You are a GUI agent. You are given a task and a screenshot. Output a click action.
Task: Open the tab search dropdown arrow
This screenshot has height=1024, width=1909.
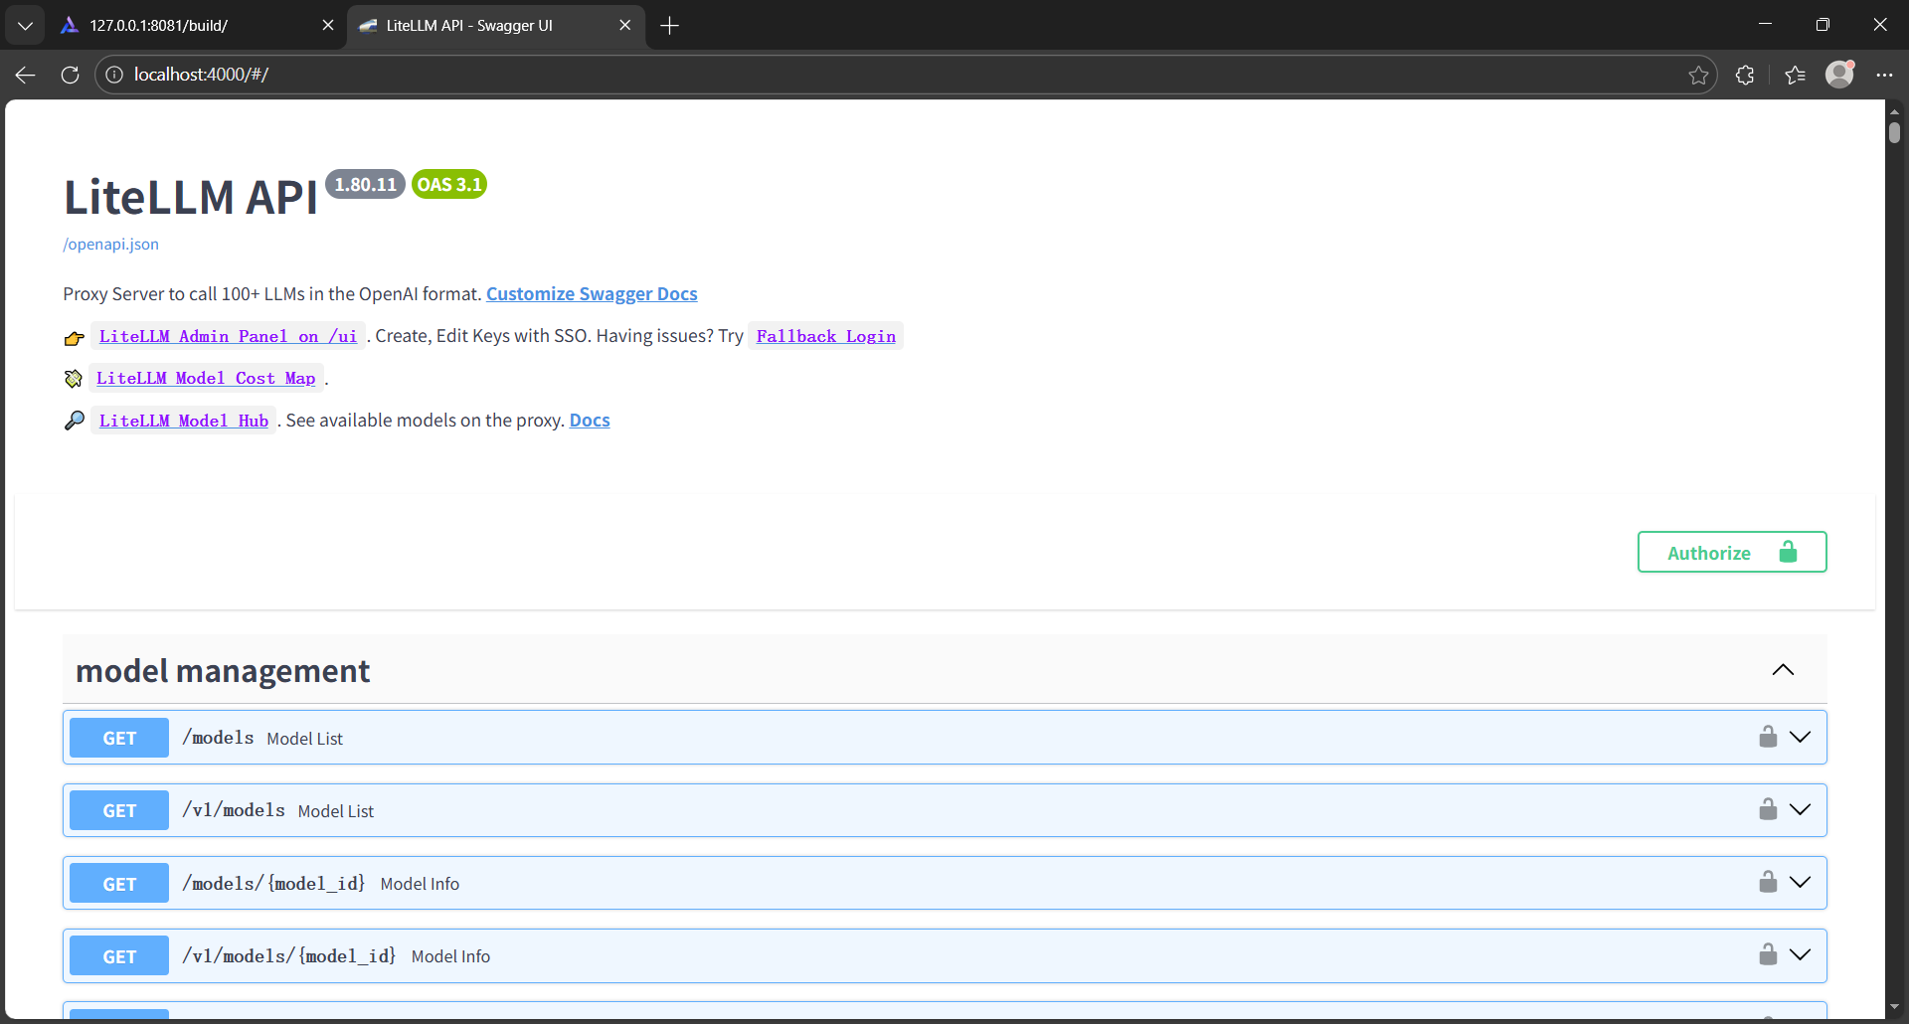point(25,26)
